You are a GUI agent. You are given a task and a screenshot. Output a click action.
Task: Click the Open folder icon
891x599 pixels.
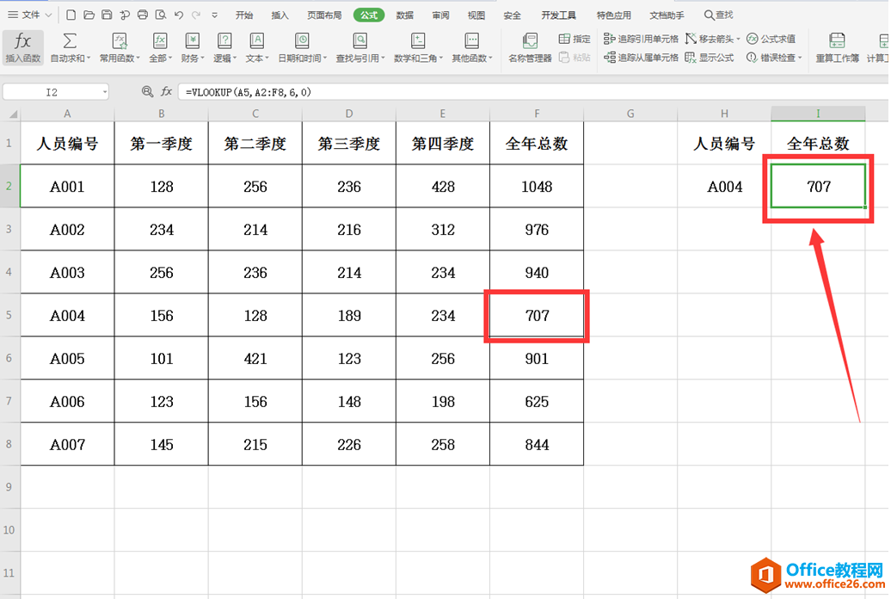pos(89,15)
